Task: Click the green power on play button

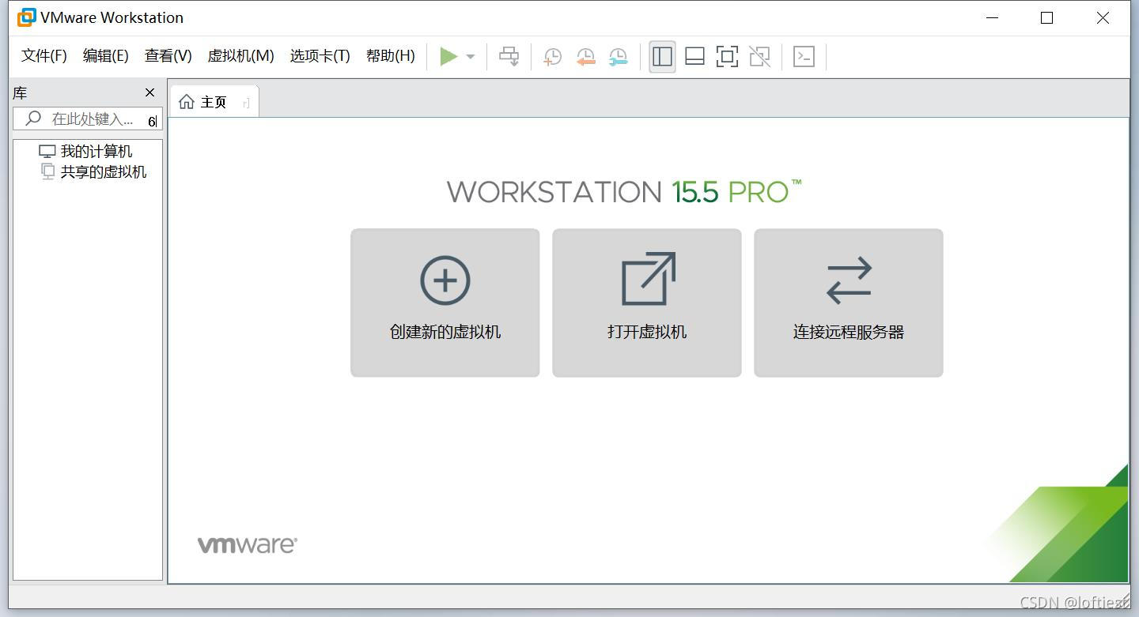Action: [x=448, y=56]
